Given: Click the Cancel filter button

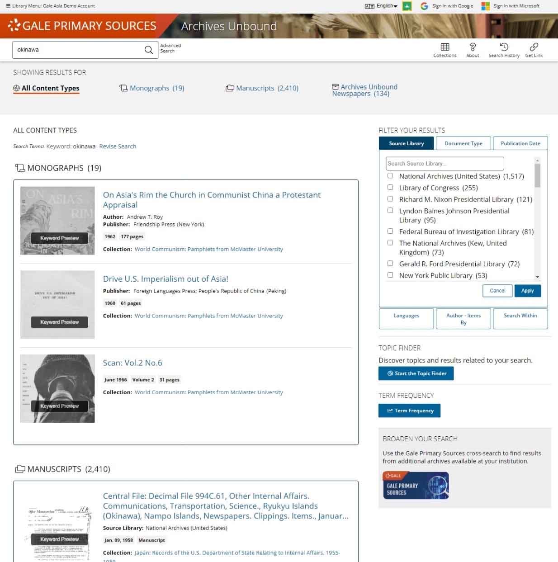Looking at the screenshot, I should pyautogui.click(x=497, y=291).
